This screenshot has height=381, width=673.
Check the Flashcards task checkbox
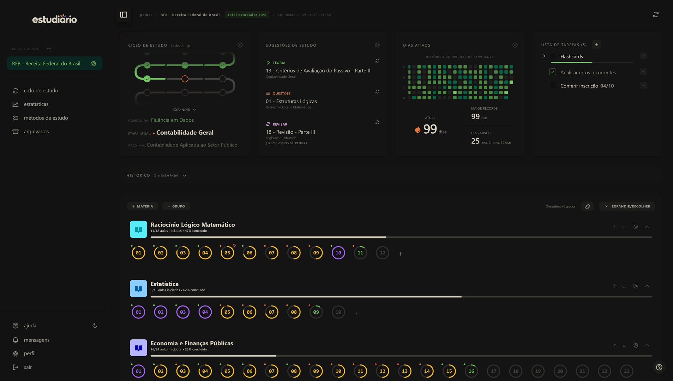click(553, 56)
